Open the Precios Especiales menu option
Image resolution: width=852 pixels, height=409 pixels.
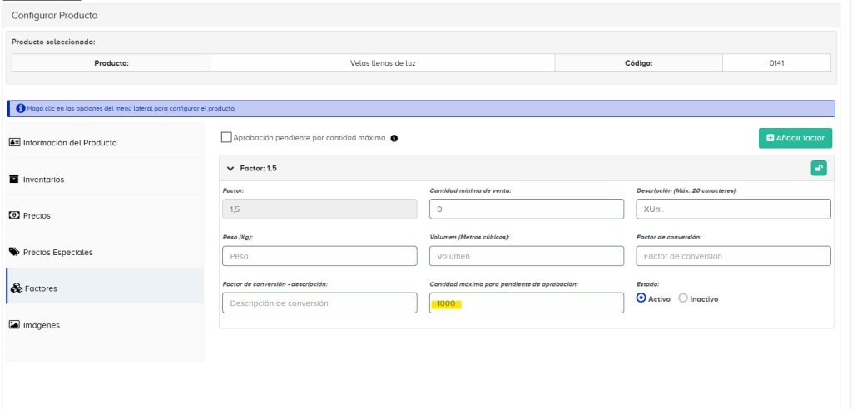pos(105,252)
